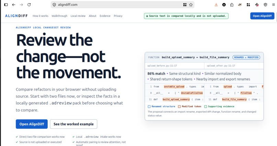277x146 pixels.
Task: Open the Walkthrough nav link
Action: pos(59,16)
